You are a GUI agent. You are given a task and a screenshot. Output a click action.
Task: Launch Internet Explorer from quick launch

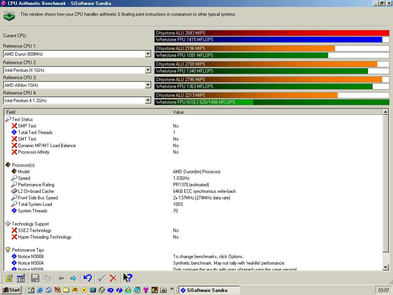point(40,290)
